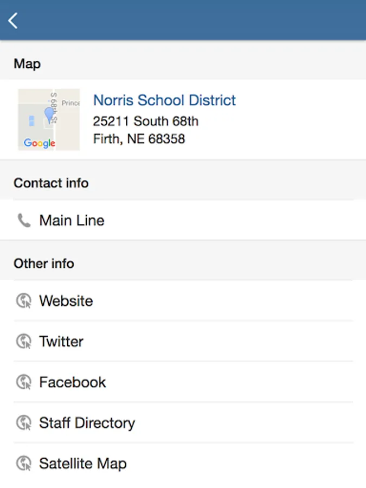The width and height of the screenshot is (366, 488).
Task: Select the Facebook entry
Action: 183,382
